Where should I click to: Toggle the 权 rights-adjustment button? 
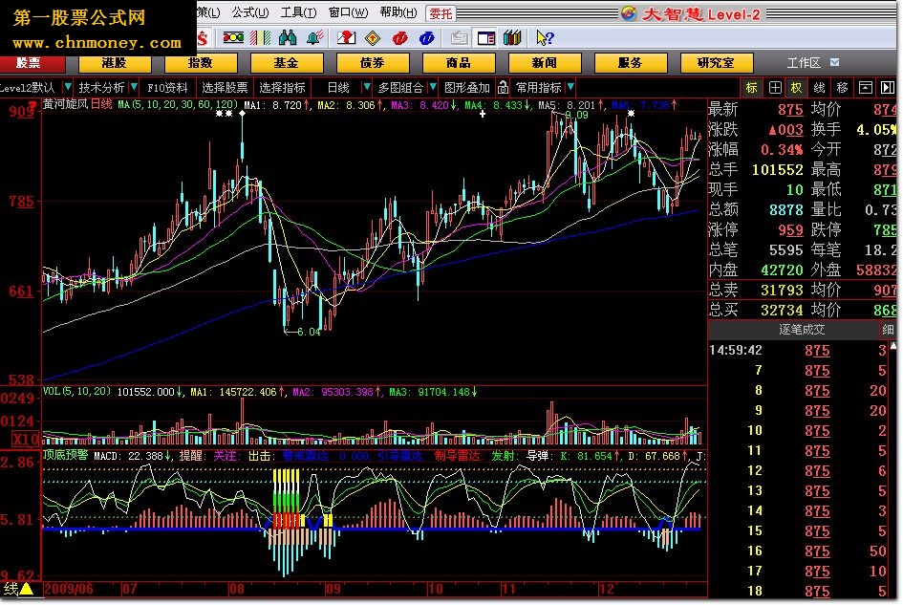797,88
